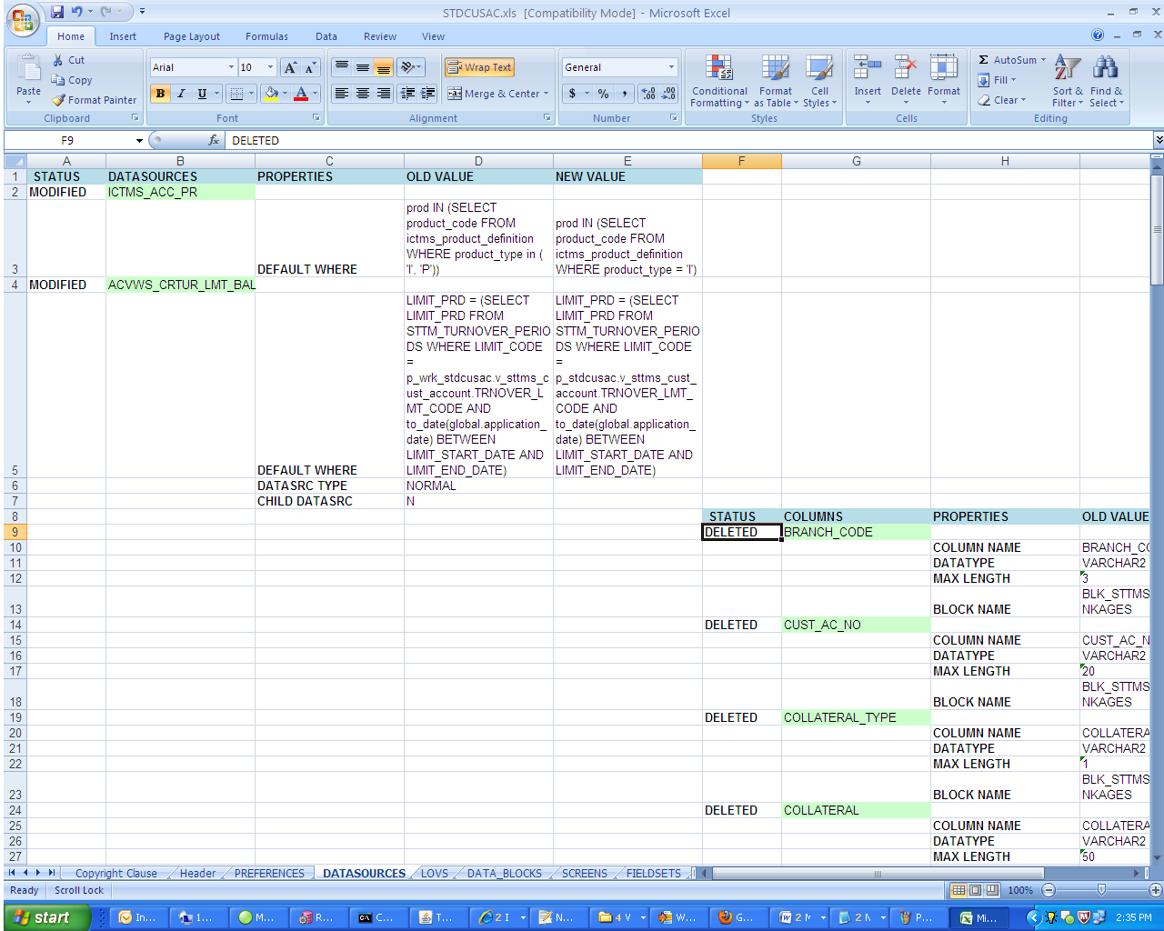Click the Format cells button

[x=944, y=80]
